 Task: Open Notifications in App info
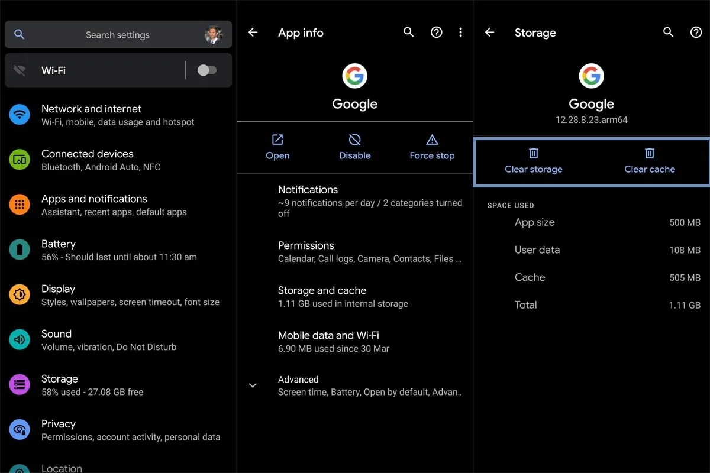pyautogui.click(x=355, y=201)
